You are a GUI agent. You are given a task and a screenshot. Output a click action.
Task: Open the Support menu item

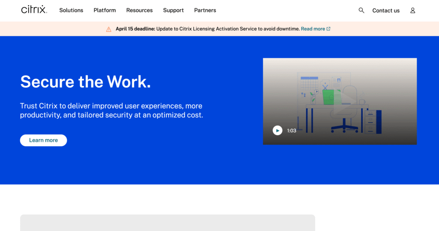(x=173, y=10)
